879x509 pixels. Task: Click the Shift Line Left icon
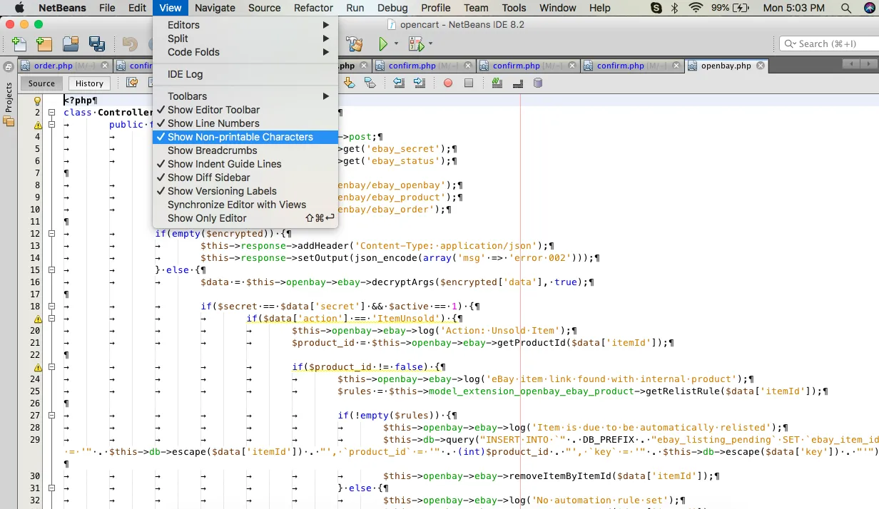pyautogui.click(x=399, y=83)
